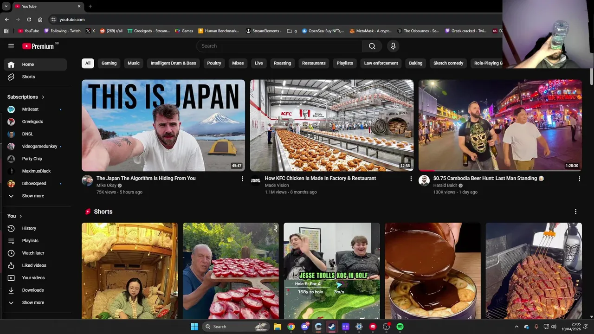This screenshot has height=334, width=594.
Task: Reload the page in Chrome
Action: [29, 19]
